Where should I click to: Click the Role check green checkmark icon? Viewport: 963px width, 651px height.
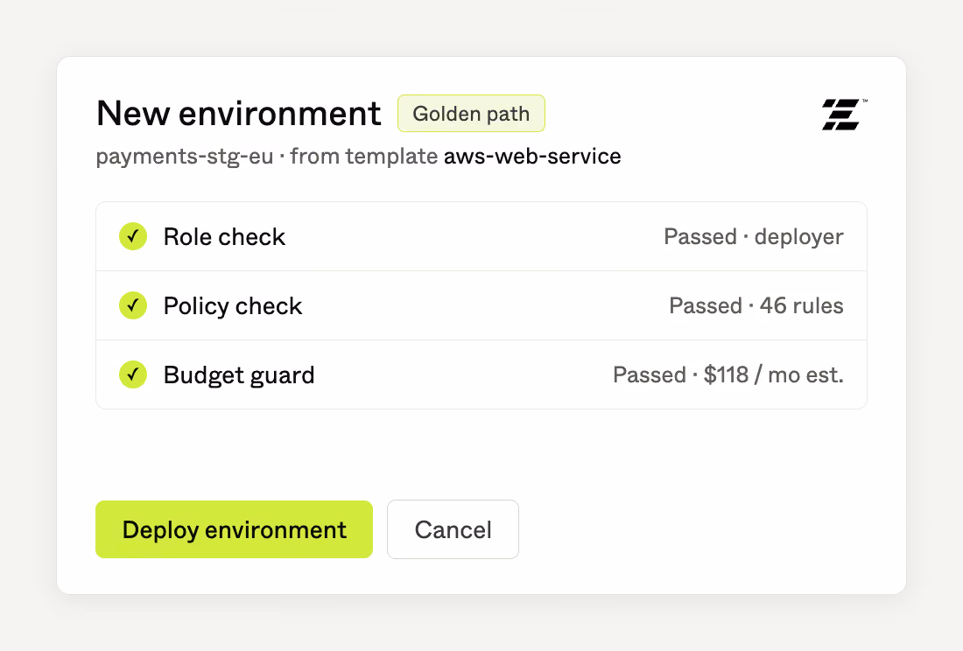click(133, 236)
